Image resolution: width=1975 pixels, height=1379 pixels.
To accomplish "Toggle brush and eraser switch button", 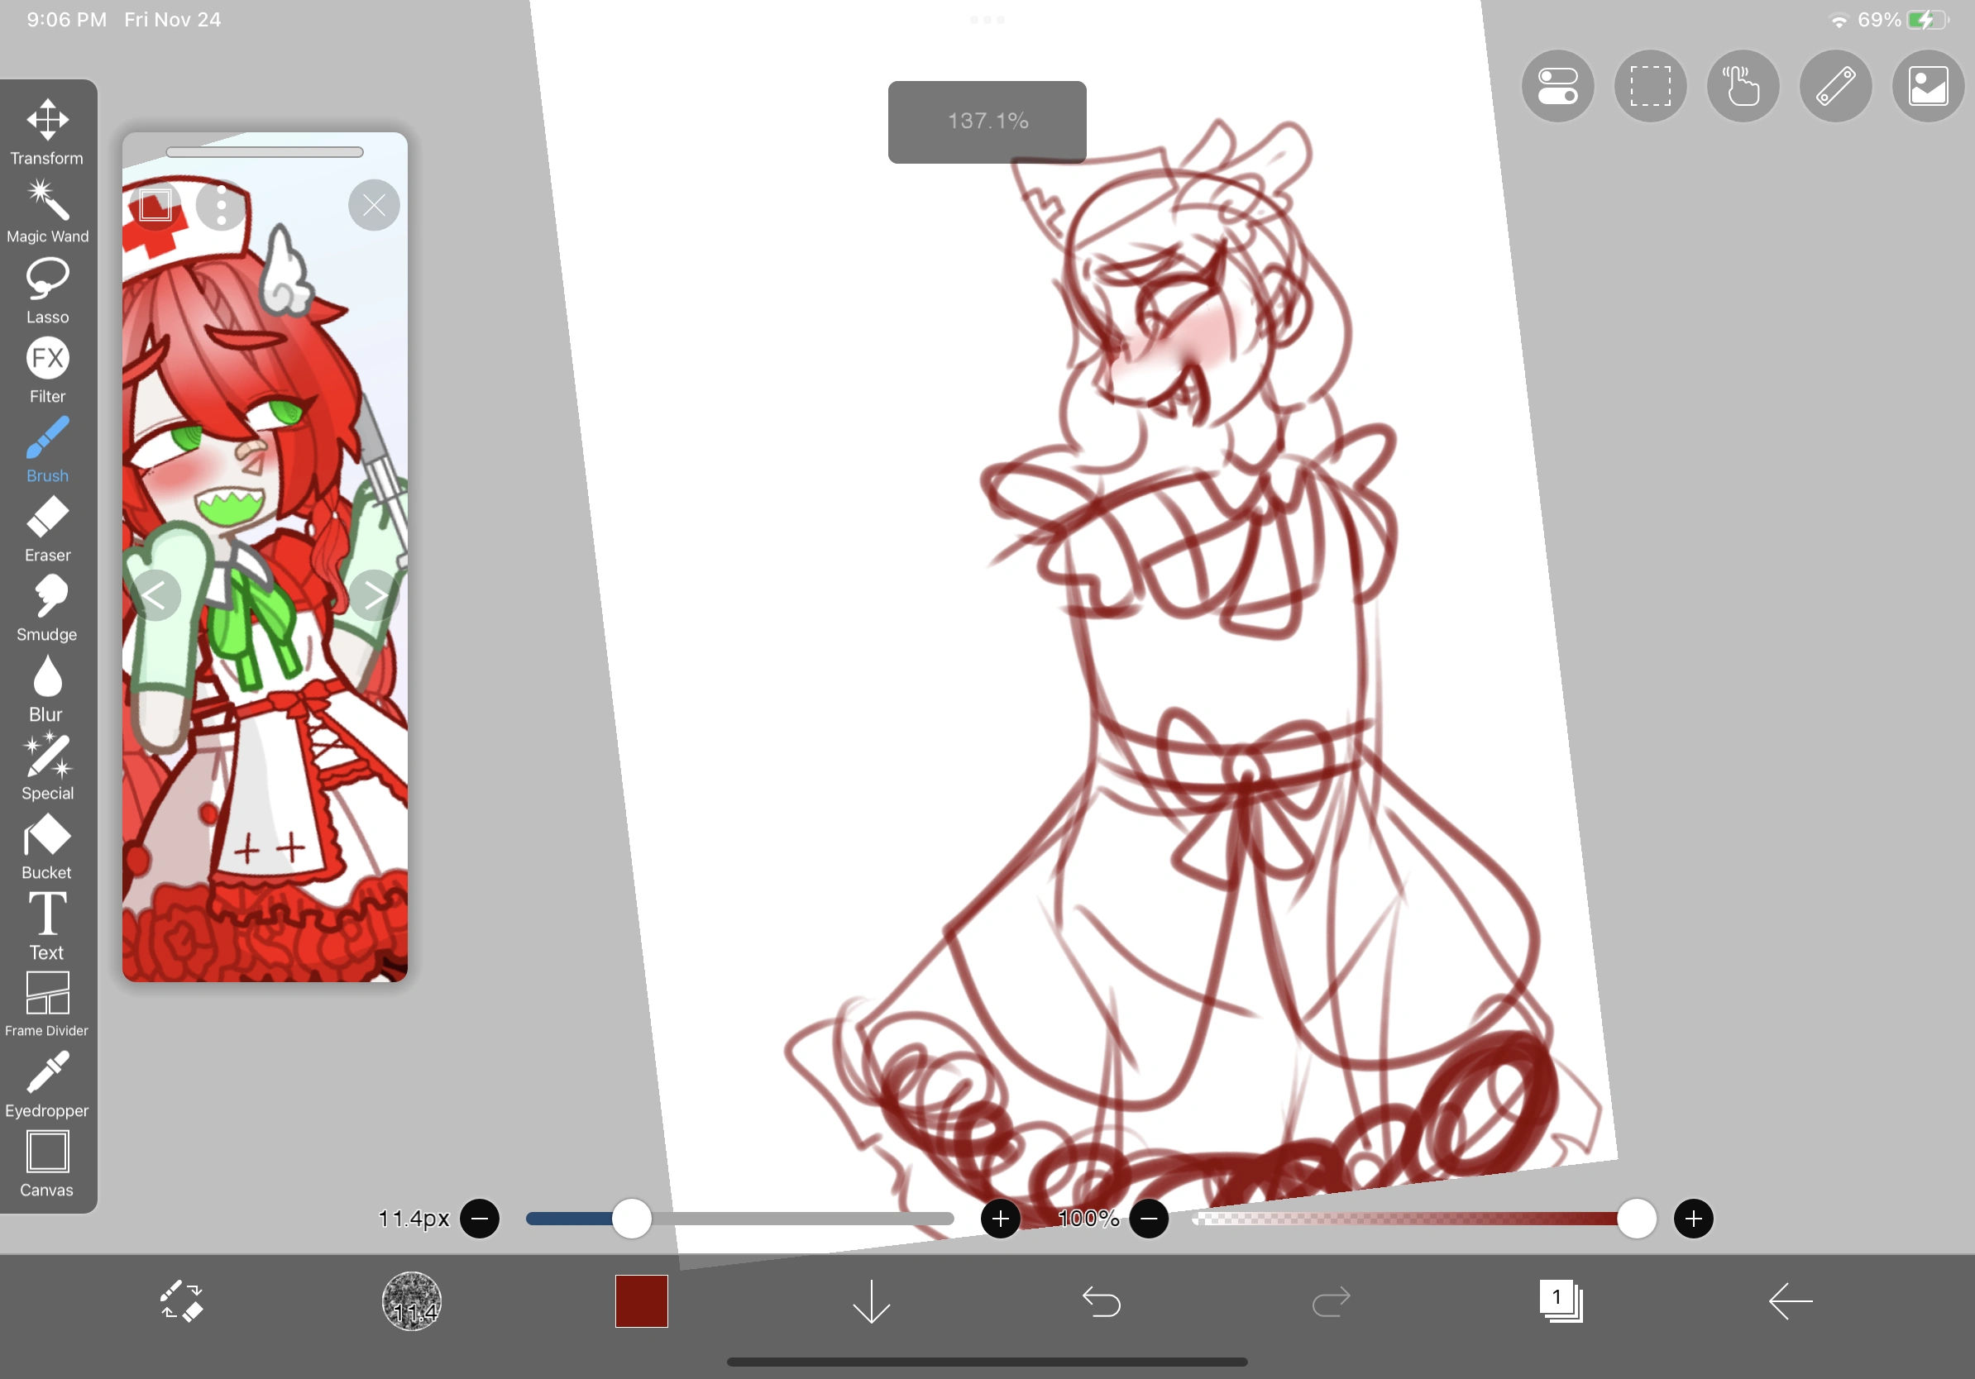I will pos(181,1300).
